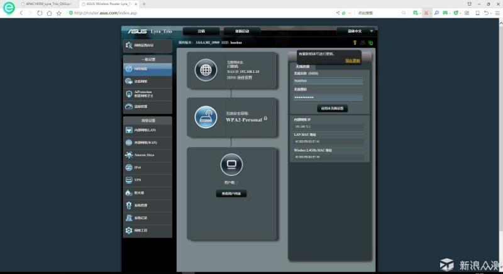Click the WPA2-Personal security level text

(244, 120)
